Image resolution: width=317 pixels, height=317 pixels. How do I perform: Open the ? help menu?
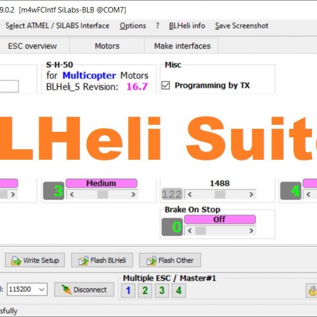(x=157, y=26)
